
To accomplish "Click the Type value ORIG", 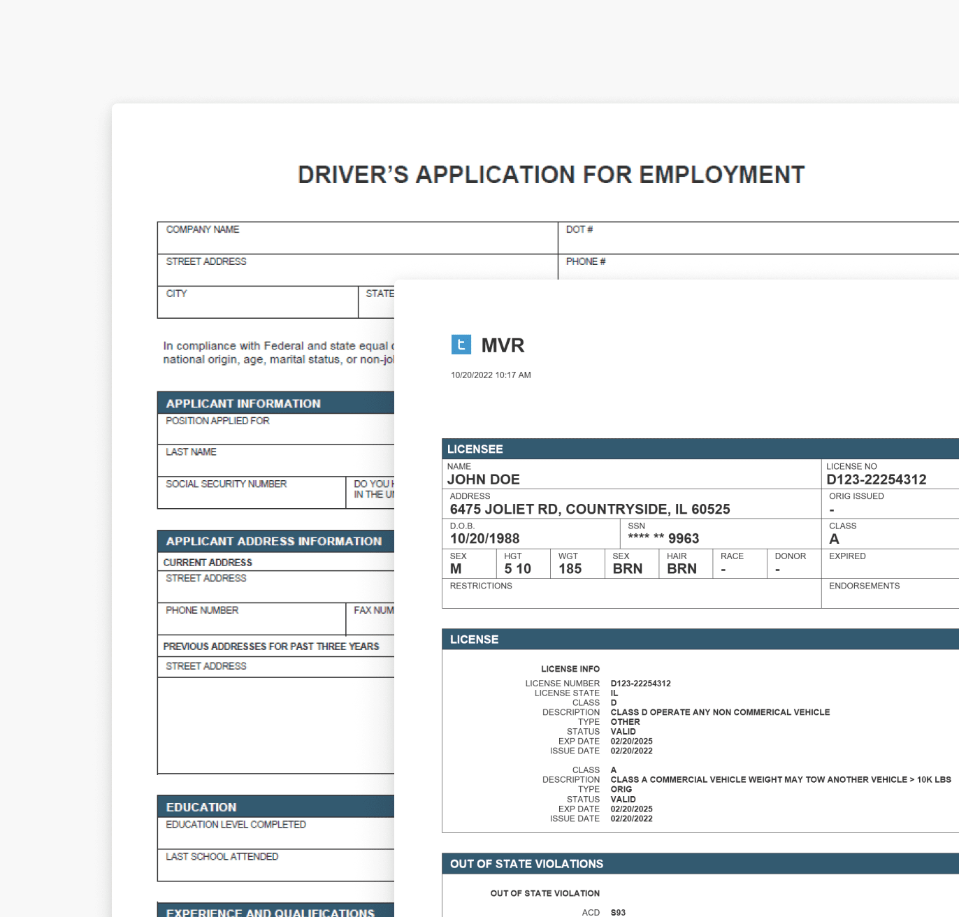I will tap(621, 790).
